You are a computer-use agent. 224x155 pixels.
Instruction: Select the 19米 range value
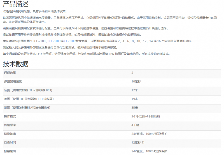coord(134,99)
